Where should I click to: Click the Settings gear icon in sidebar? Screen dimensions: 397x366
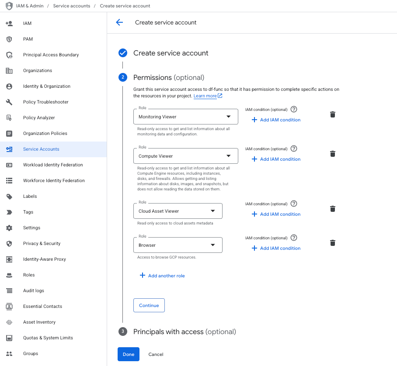pyautogui.click(x=9, y=228)
